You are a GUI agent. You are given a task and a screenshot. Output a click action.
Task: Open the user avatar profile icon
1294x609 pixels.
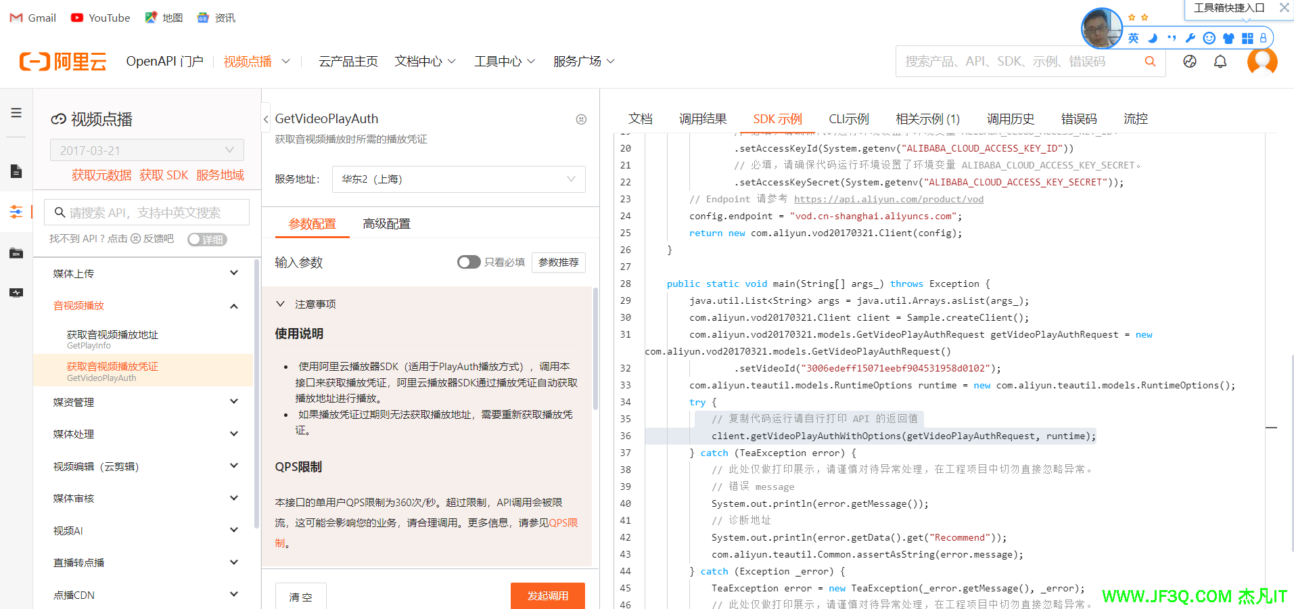pyautogui.click(x=1262, y=62)
